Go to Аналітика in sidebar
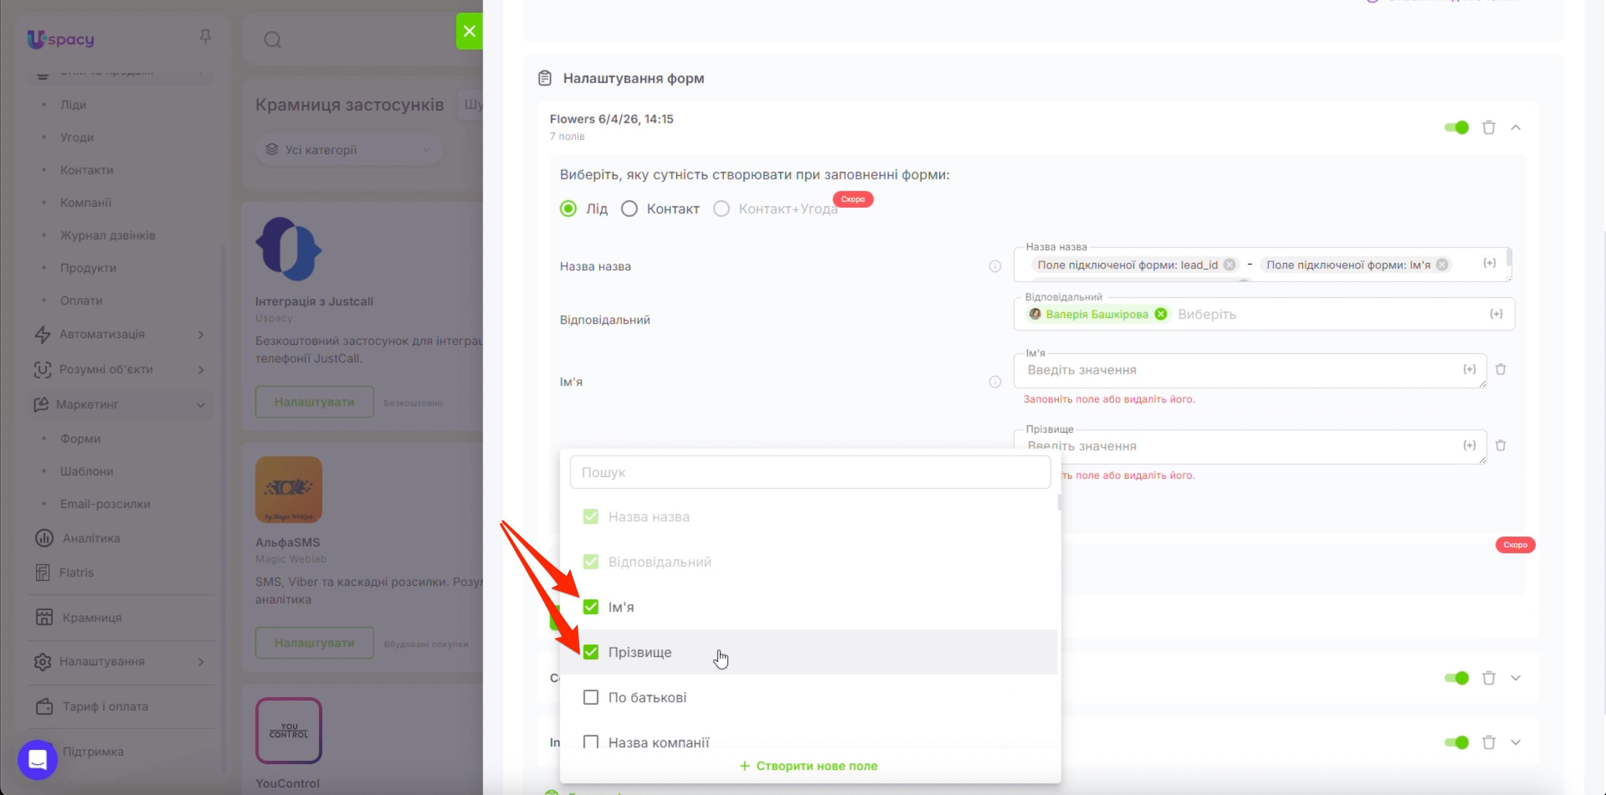 click(91, 538)
